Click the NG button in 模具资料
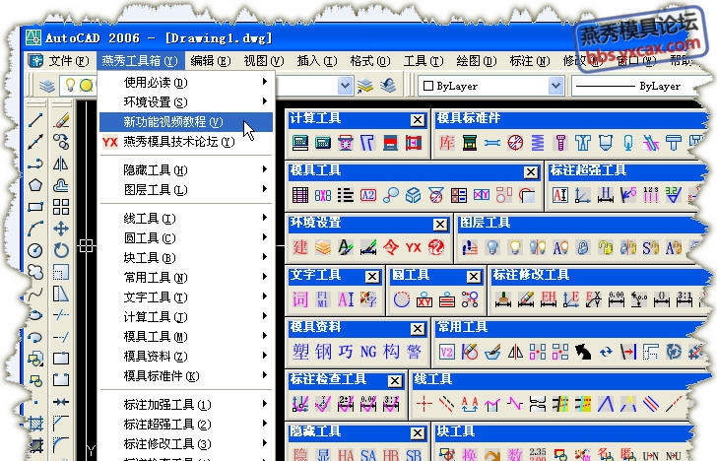The image size is (717, 461). coord(368,352)
